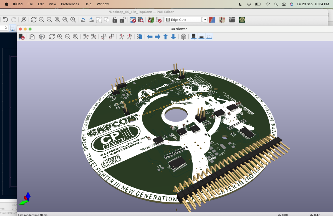Click the Fri 29 Sep 10:34 PM clock
The image size is (333, 216).
tap(313, 4)
